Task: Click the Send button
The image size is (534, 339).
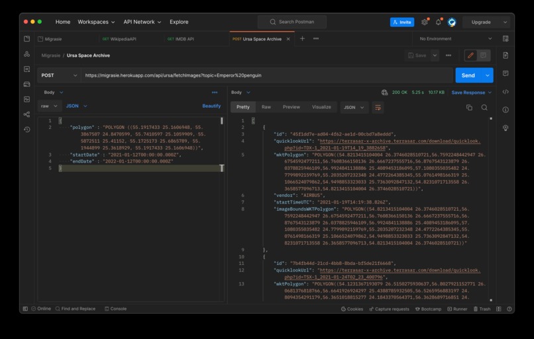Action: [x=468, y=75]
